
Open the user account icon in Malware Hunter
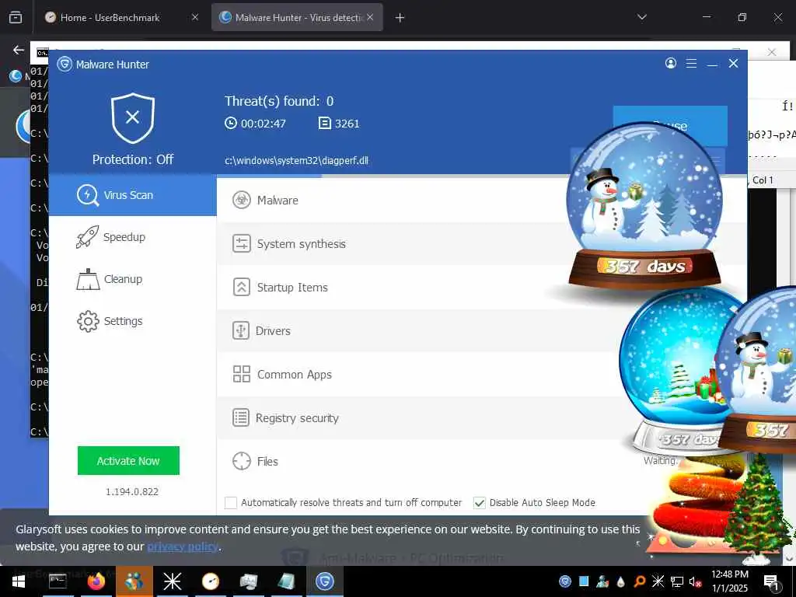(671, 64)
